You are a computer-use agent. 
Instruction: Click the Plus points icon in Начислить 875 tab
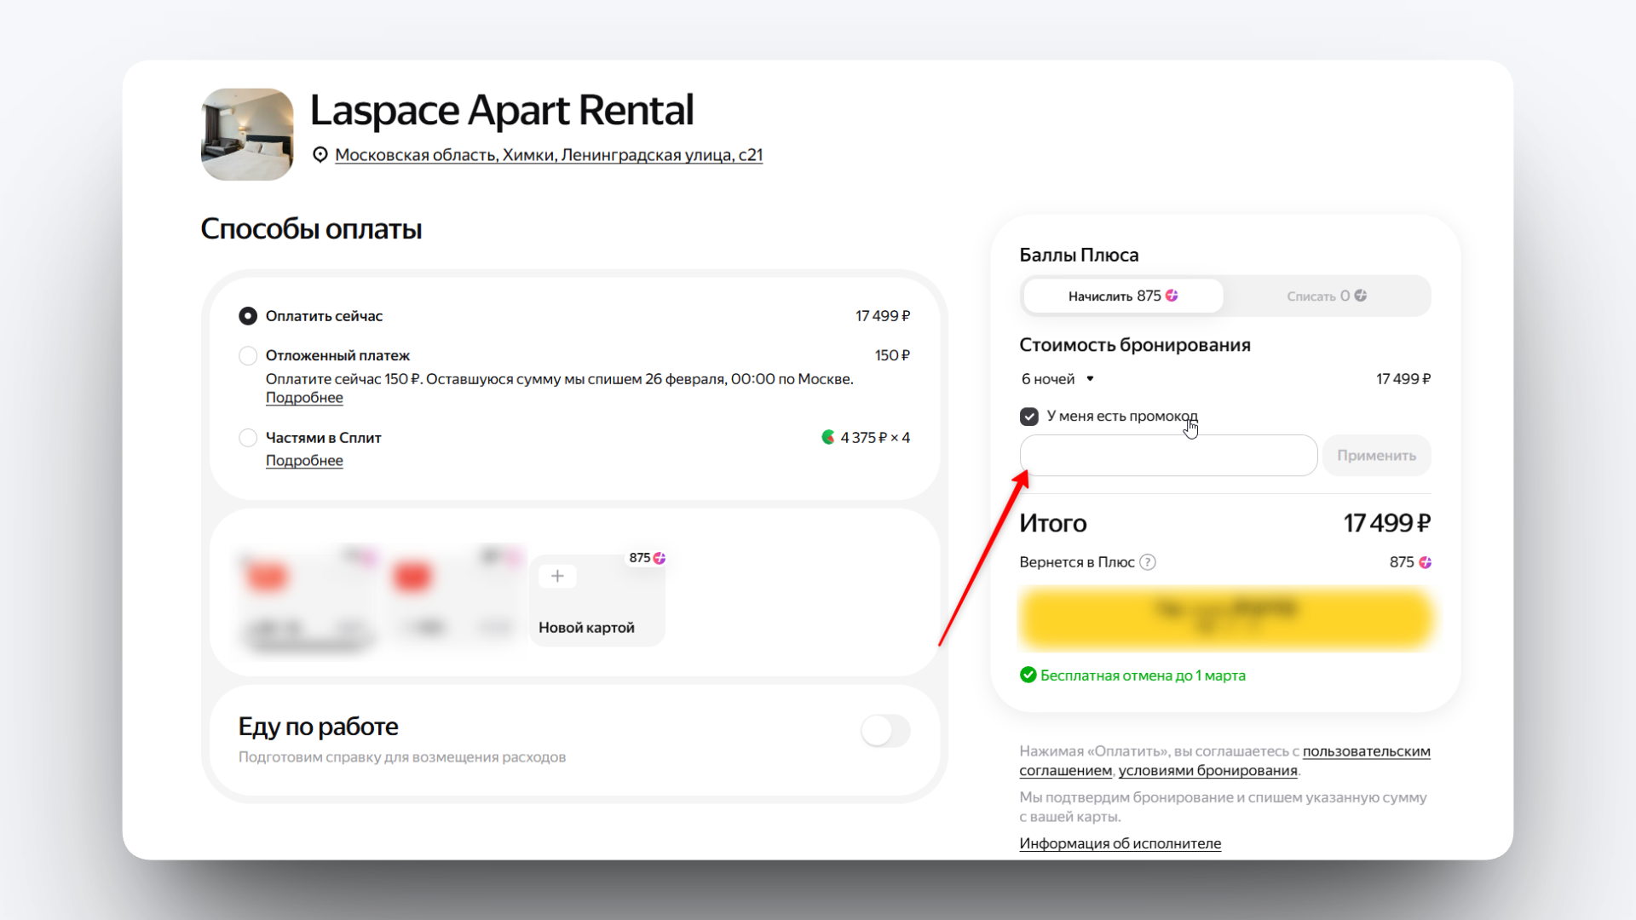[x=1172, y=296]
